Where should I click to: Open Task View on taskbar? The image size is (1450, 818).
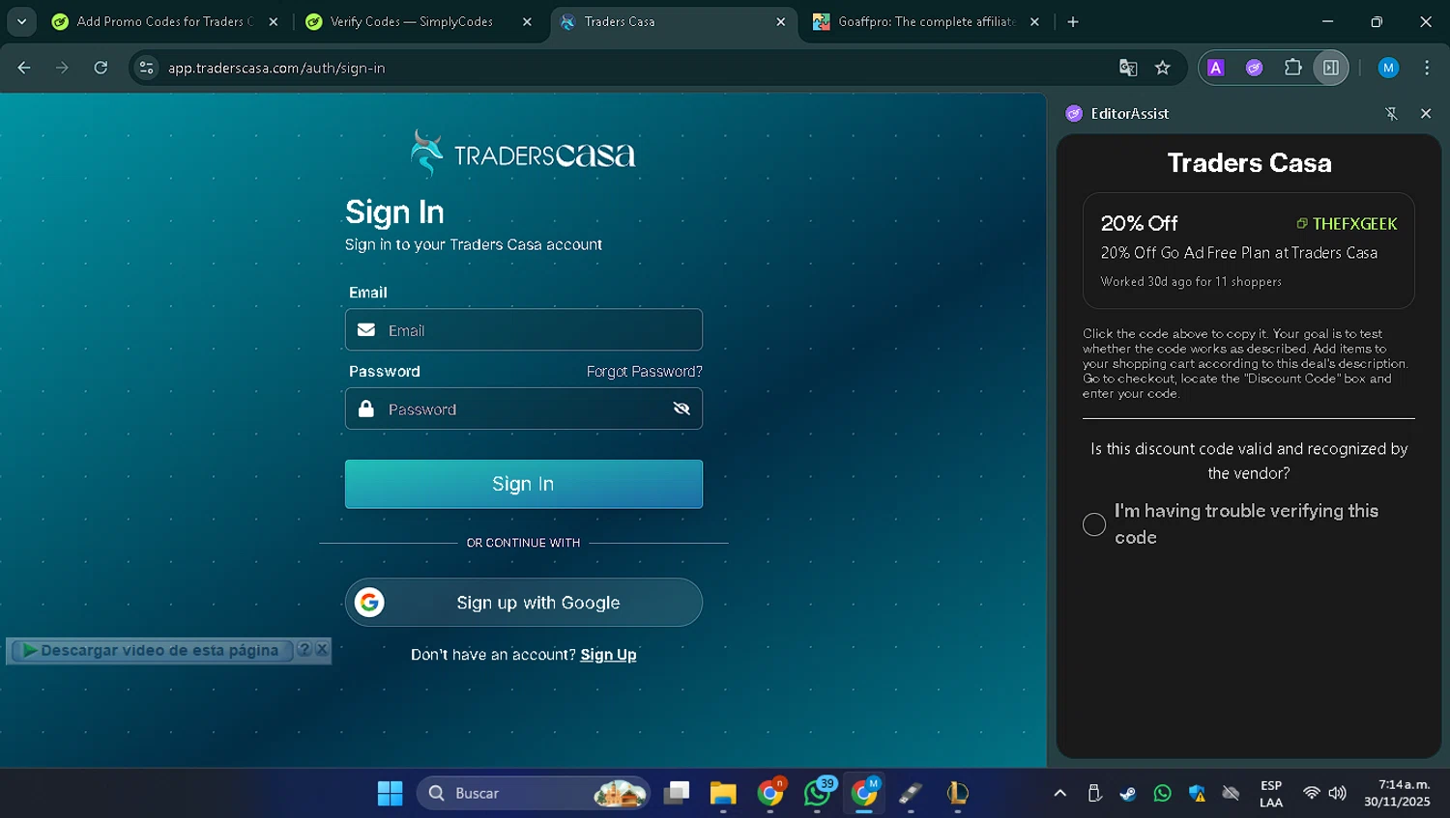coord(677,793)
